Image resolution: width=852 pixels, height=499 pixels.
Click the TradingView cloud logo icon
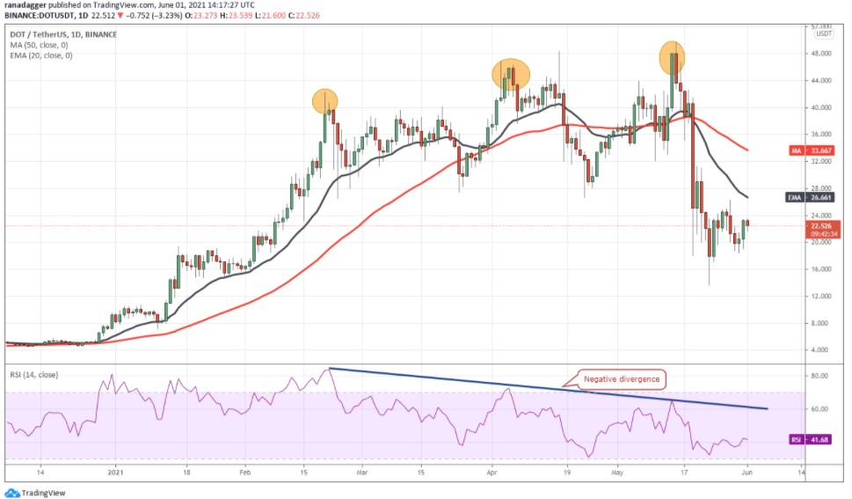12,493
